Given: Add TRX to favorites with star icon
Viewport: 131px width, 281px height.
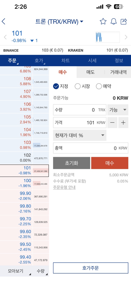Looking at the screenshot, I should point(103,21).
